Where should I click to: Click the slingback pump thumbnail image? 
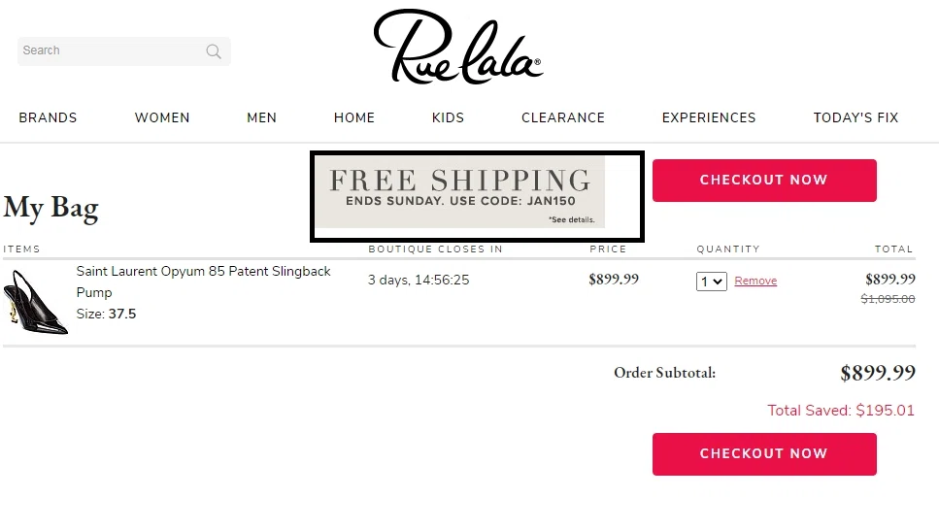pyautogui.click(x=36, y=302)
